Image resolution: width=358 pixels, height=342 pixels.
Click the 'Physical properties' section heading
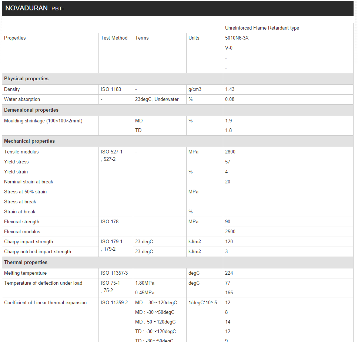[x=26, y=78]
